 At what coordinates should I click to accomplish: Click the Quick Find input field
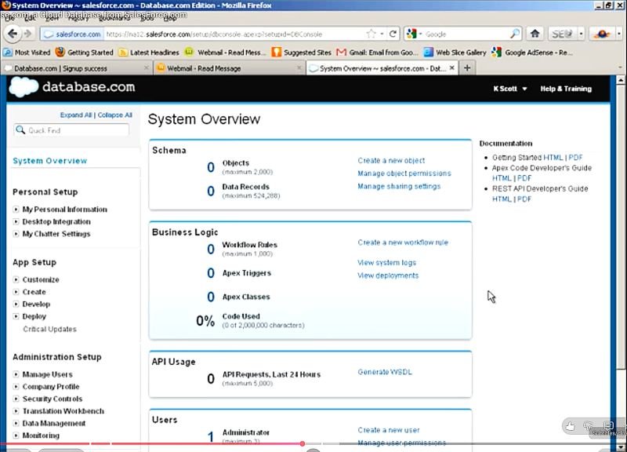[x=71, y=130]
